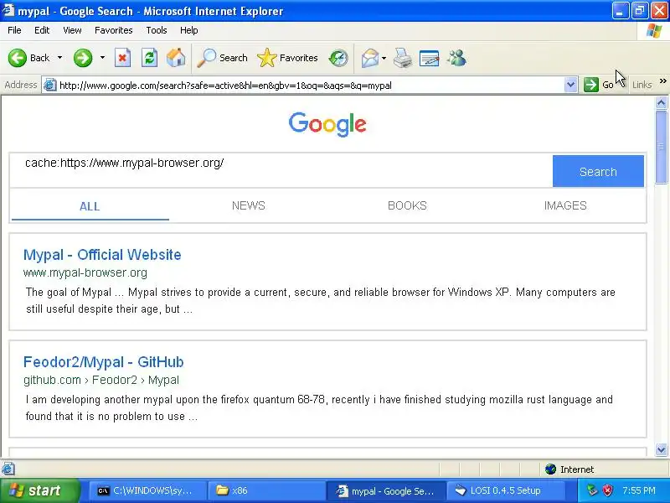Image resolution: width=670 pixels, height=503 pixels.
Task: Click mypal - Google Search taskbar button
Action: pyautogui.click(x=386, y=490)
